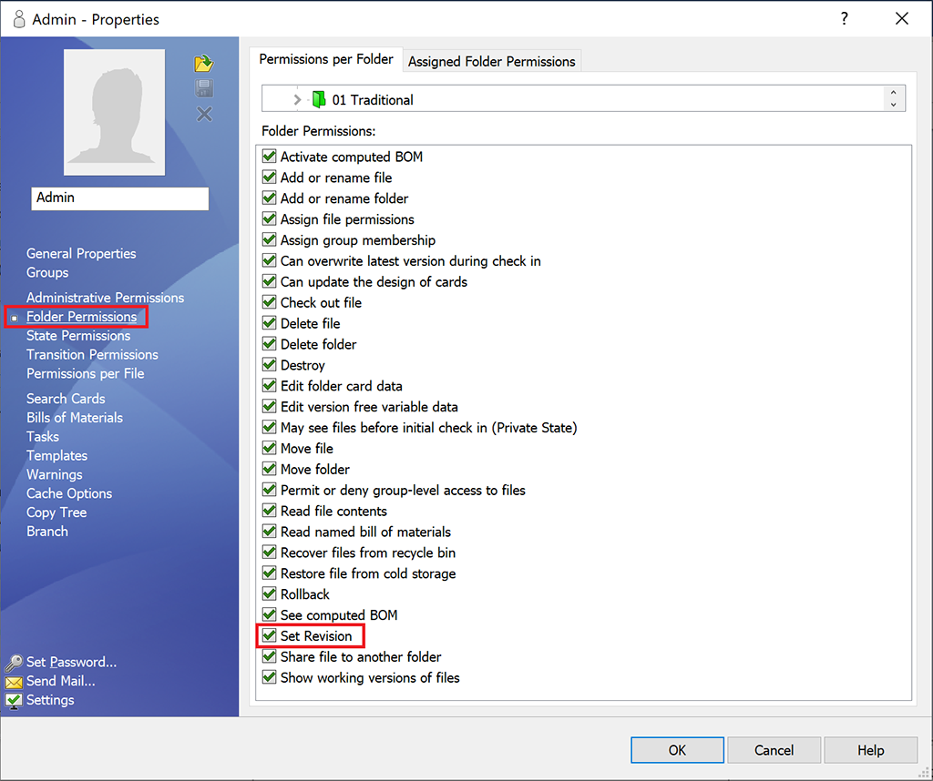
Task: Go to Tasks section
Action: click(42, 436)
